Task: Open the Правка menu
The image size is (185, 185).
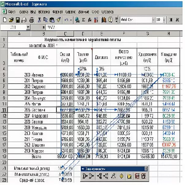Action: [24, 12]
